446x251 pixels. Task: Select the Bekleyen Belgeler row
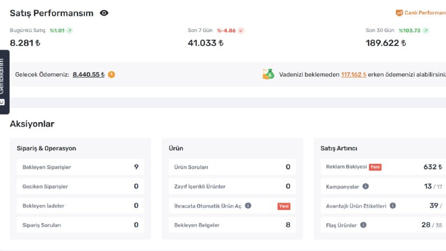(x=232, y=225)
